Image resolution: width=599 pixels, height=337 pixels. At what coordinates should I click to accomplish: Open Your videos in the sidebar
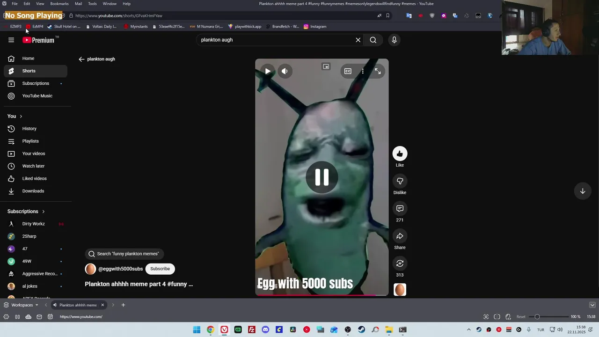click(x=36, y=154)
